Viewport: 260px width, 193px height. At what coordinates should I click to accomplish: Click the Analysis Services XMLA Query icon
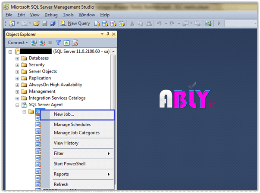122,24
